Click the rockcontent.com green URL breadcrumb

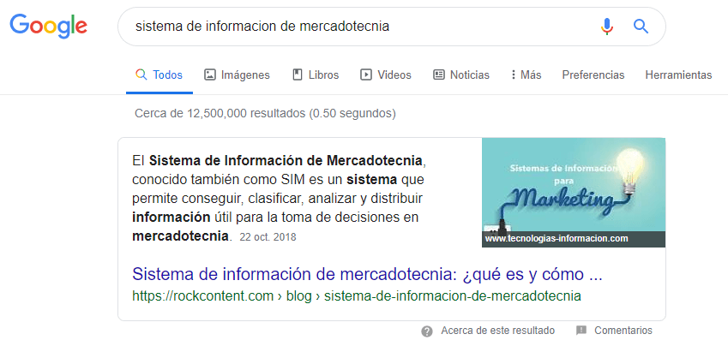tap(357, 296)
